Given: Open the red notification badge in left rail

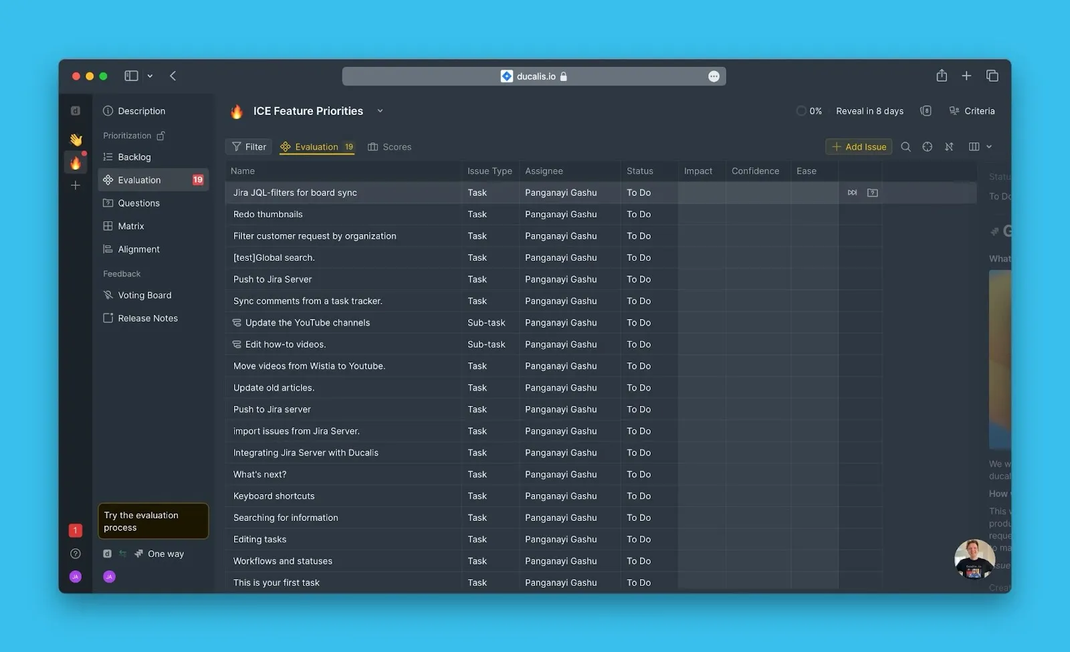Looking at the screenshot, I should [76, 530].
